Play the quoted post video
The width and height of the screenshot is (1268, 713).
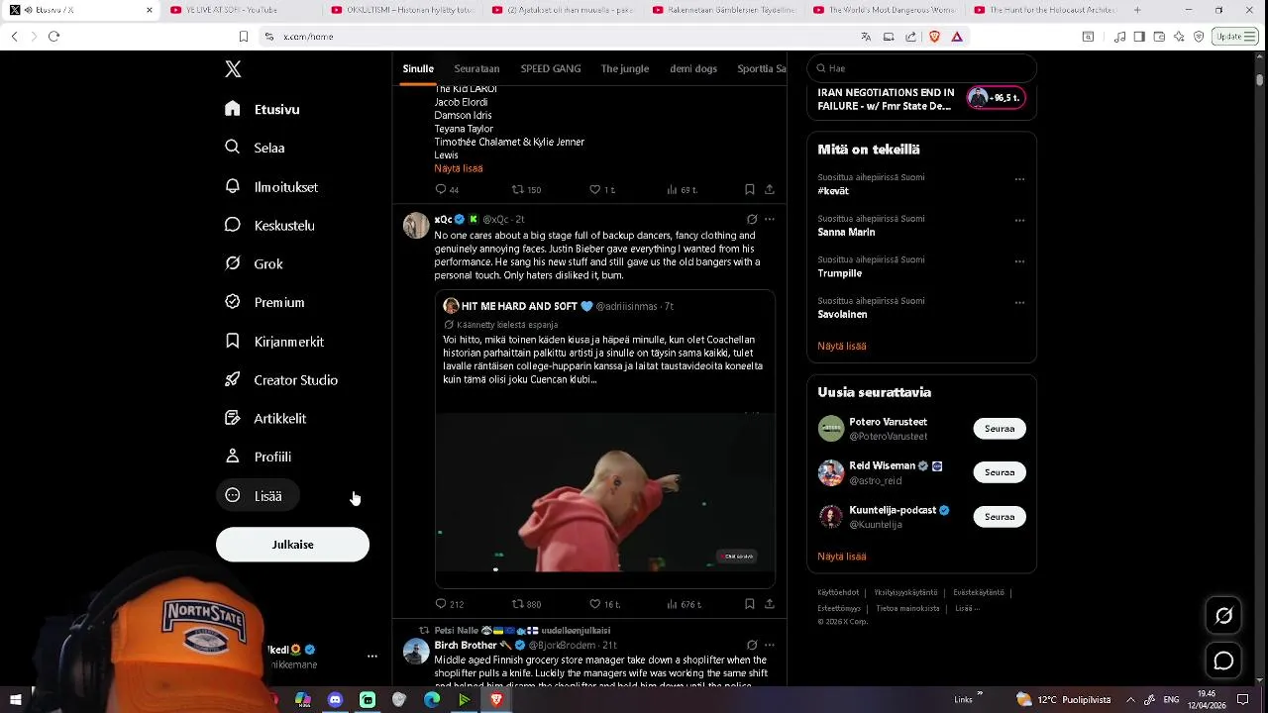(604, 492)
